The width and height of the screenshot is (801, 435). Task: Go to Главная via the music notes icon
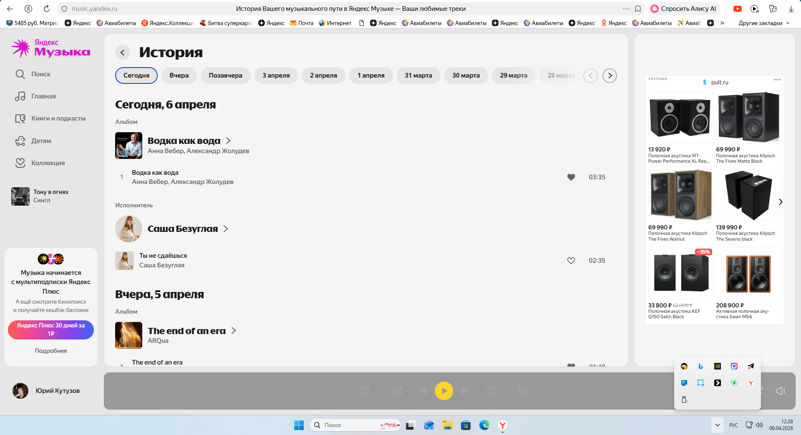[20, 96]
